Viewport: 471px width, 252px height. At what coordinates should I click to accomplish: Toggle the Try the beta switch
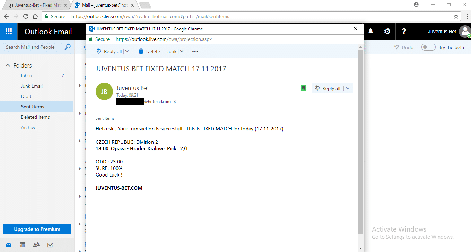(x=428, y=47)
